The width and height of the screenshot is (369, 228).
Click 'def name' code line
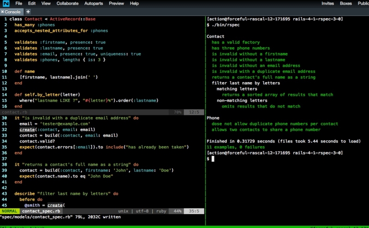24,72
